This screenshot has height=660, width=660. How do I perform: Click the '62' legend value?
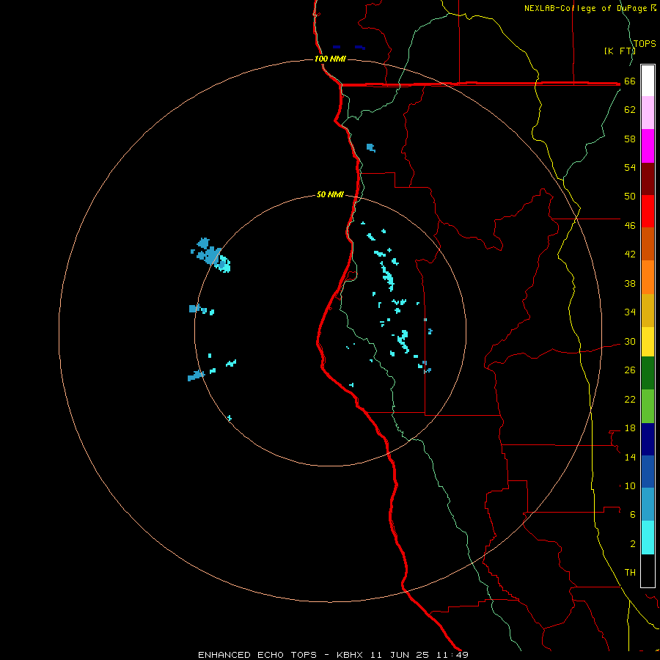[x=630, y=110]
